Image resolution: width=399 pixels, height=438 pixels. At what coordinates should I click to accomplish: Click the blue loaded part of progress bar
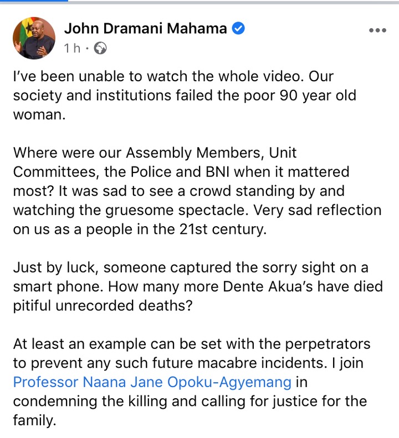34,1
